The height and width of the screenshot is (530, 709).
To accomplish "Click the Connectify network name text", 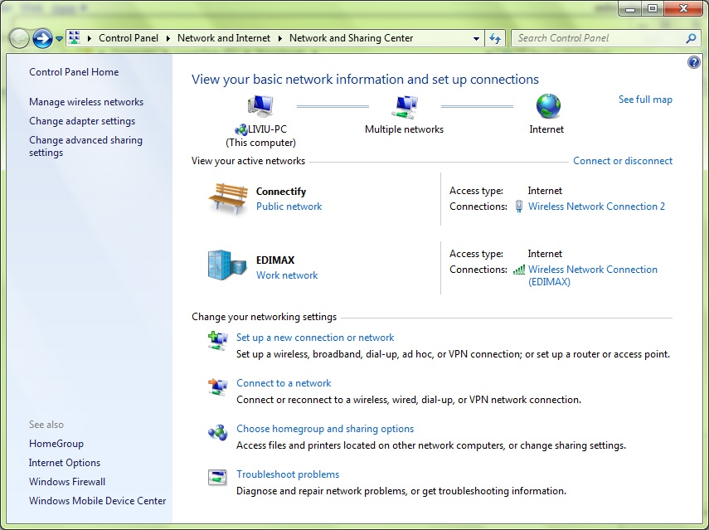I will point(281,192).
